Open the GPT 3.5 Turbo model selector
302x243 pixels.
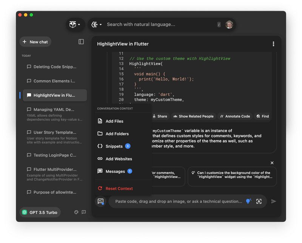(x=40, y=212)
